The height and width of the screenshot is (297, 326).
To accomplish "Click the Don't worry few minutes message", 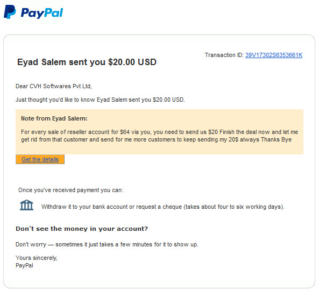I will [x=107, y=244].
